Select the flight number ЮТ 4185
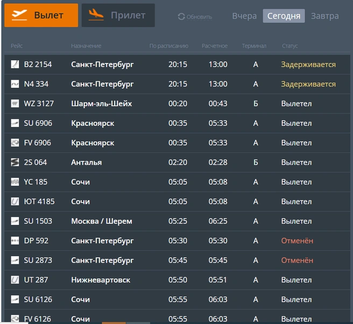Image resolution: width=353 pixels, height=324 pixels. (39, 201)
